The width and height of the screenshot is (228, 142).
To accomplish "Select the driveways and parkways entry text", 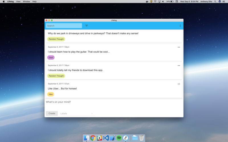I will (x=93, y=33).
